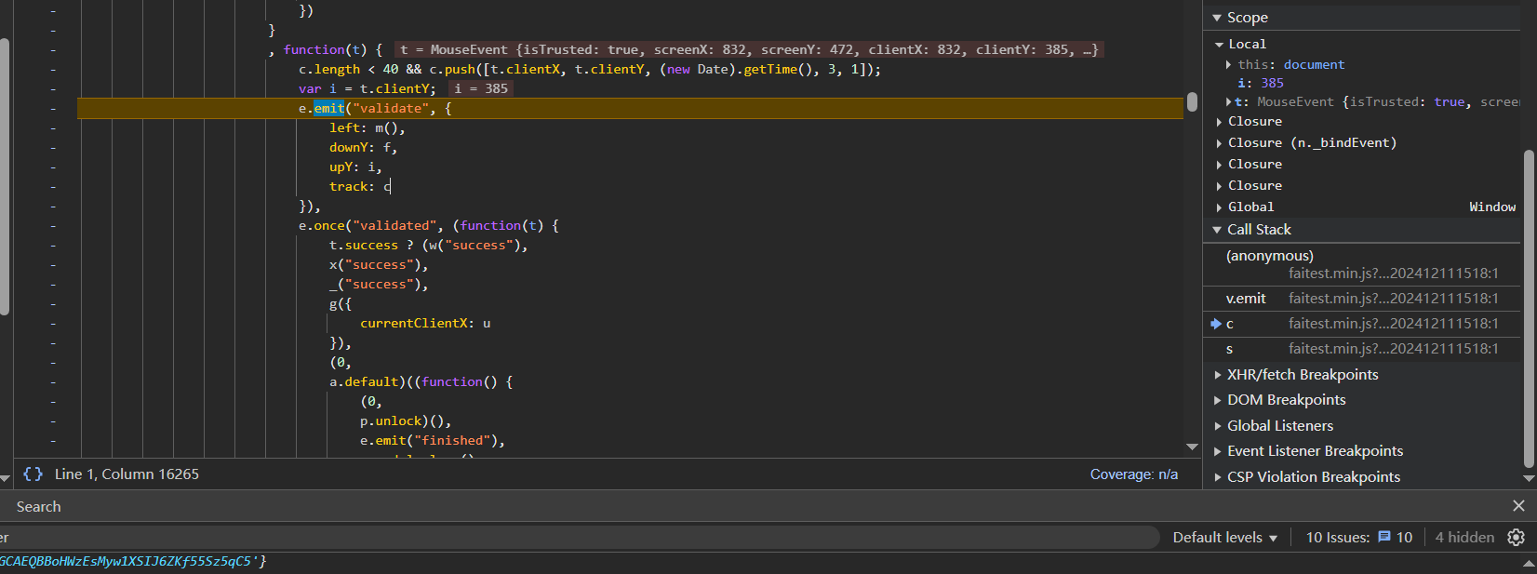
Task: Click the Coverage: n/a link
Action: click(x=1133, y=474)
